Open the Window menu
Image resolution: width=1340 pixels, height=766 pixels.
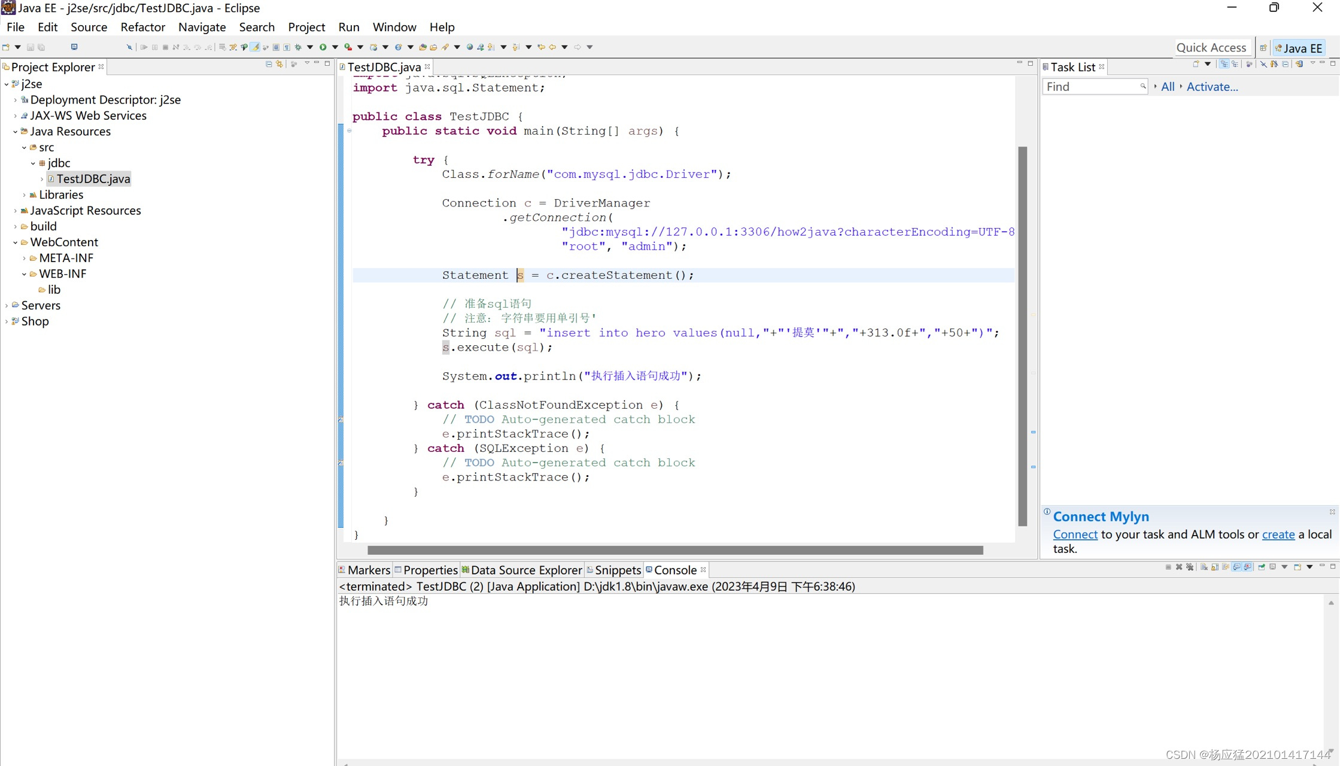click(x=394, y=27)
